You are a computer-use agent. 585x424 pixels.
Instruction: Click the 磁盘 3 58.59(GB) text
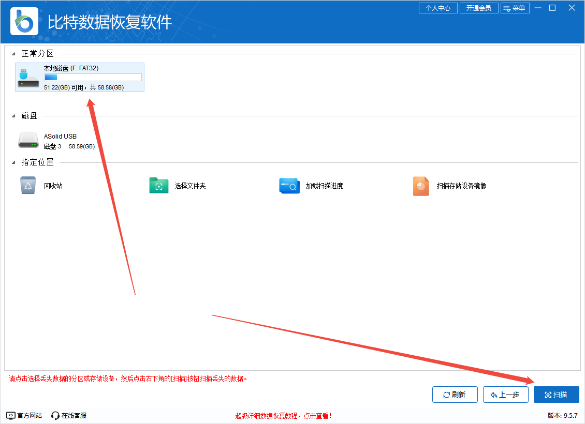coord(69,146)
